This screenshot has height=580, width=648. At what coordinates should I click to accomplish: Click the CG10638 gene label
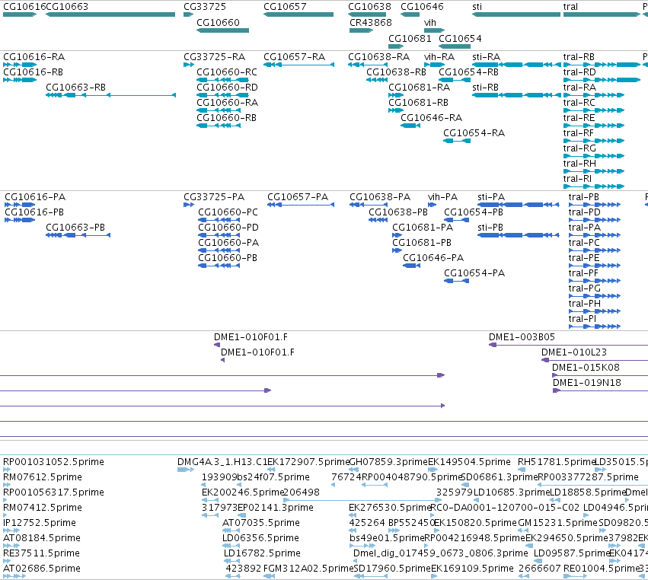coord(369,7)
